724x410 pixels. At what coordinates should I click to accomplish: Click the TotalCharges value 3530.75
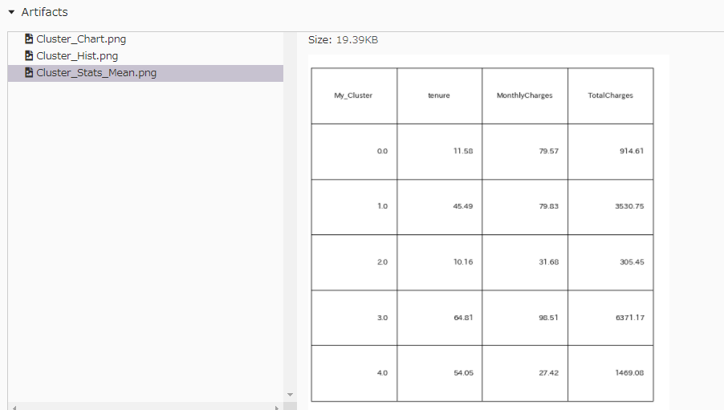tap(629, 206)
